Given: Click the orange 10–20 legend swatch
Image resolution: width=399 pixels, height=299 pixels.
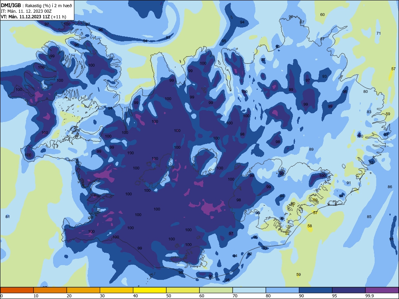Looking at the screenshot, I should 50,290.
